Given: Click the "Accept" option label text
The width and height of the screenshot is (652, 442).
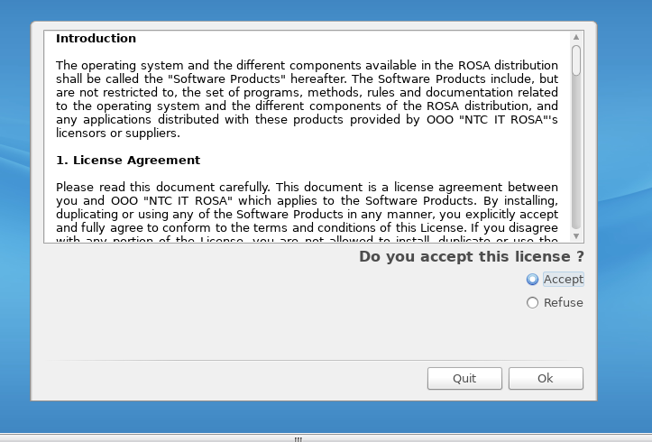Looking at the screenshot, I should pos(564,280).
